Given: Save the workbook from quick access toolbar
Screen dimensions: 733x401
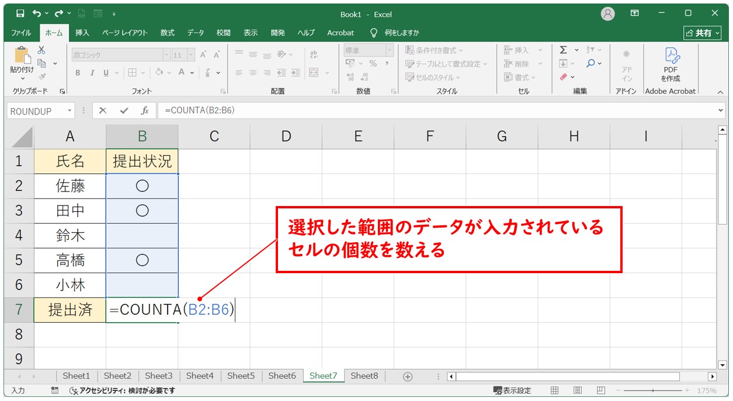Looking at the screenshot, I should (20, 13).
